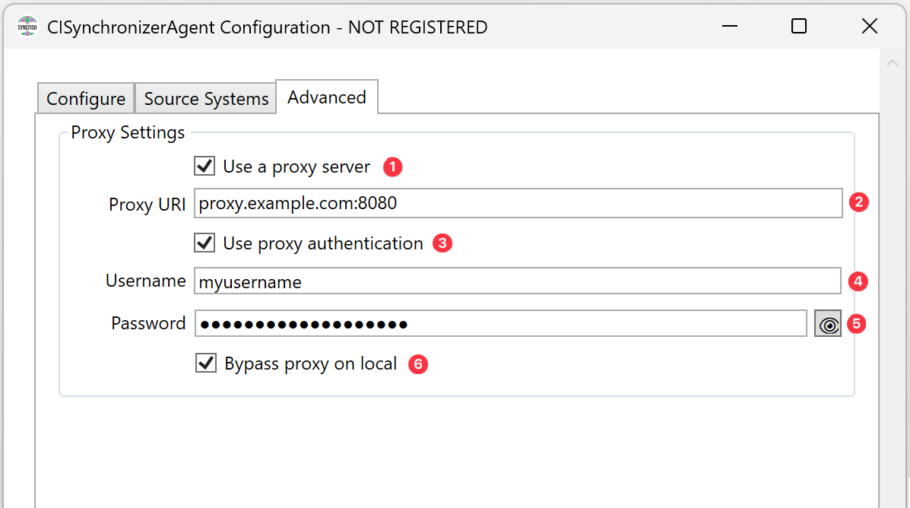Image resolution: width=910 pixels, height=508 pixels.
Task: Click red callout marker number 3
Action: coord(442,243)
